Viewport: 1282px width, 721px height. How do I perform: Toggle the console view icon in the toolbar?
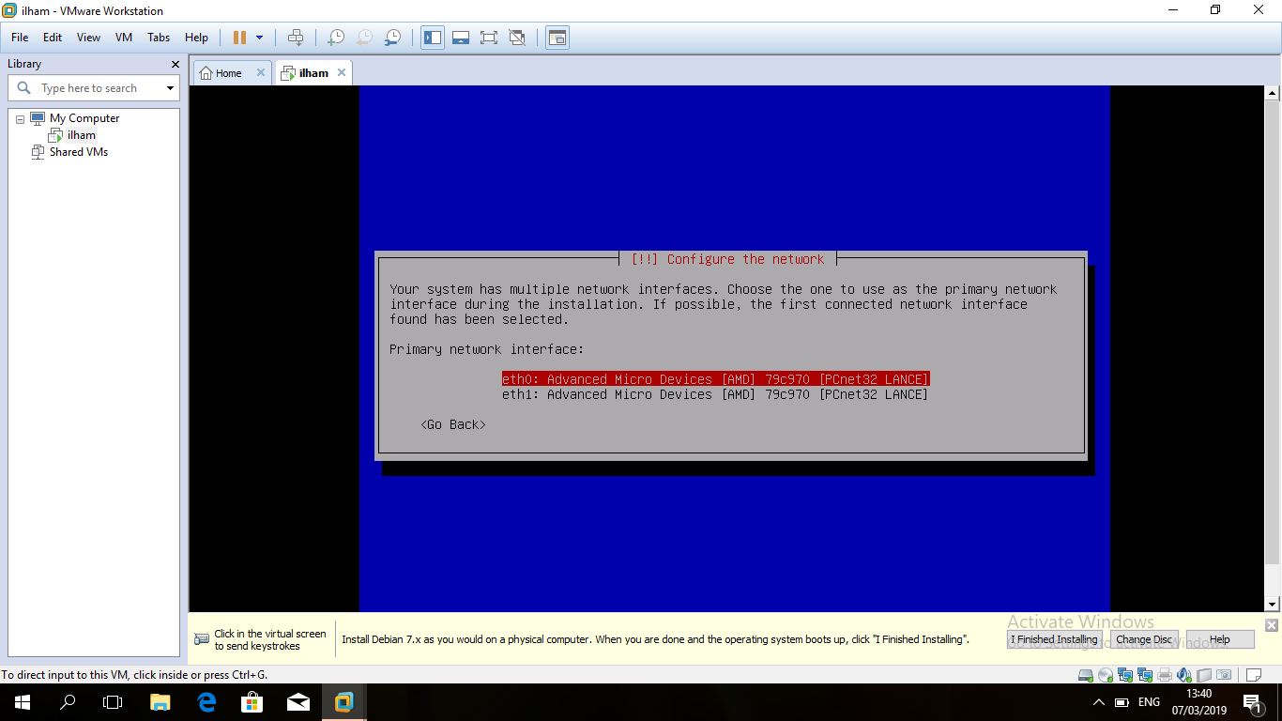tap(557, 38)
